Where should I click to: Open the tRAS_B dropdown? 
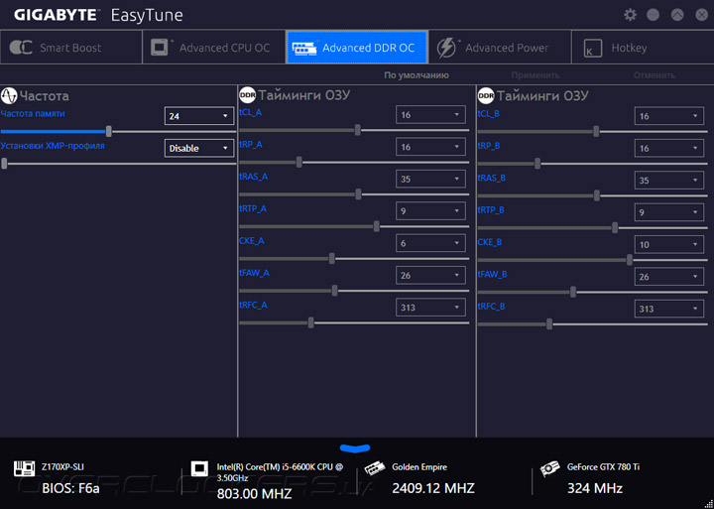point(669,180)
